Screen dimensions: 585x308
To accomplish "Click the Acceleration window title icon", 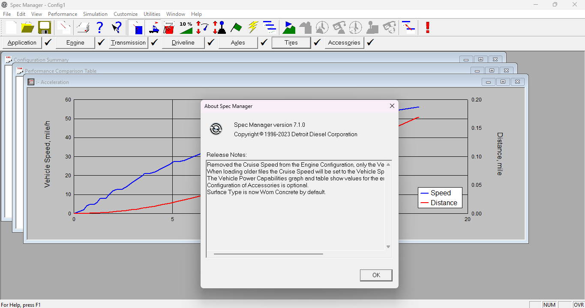I will tap(31, 82).
